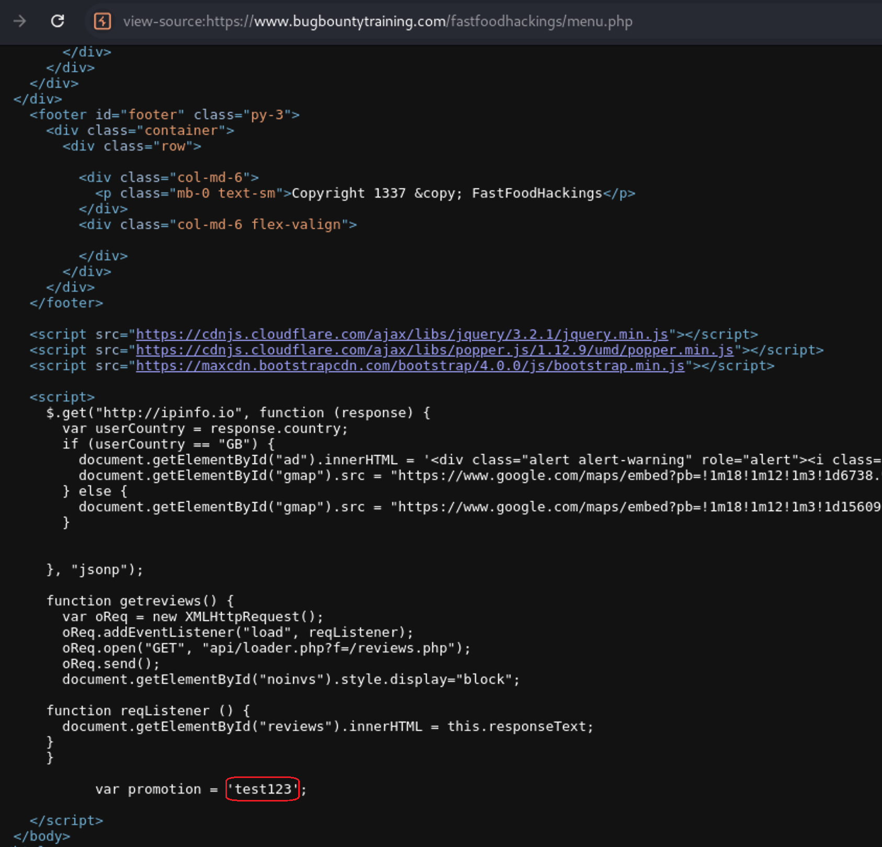Click the closing </footer> tag
The width and height of the screenshot is (882, 847).
[x=66, y=303]
